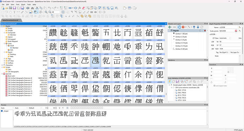
Task: Click the pencil icon beside the Name field
Action: point(240,27)
